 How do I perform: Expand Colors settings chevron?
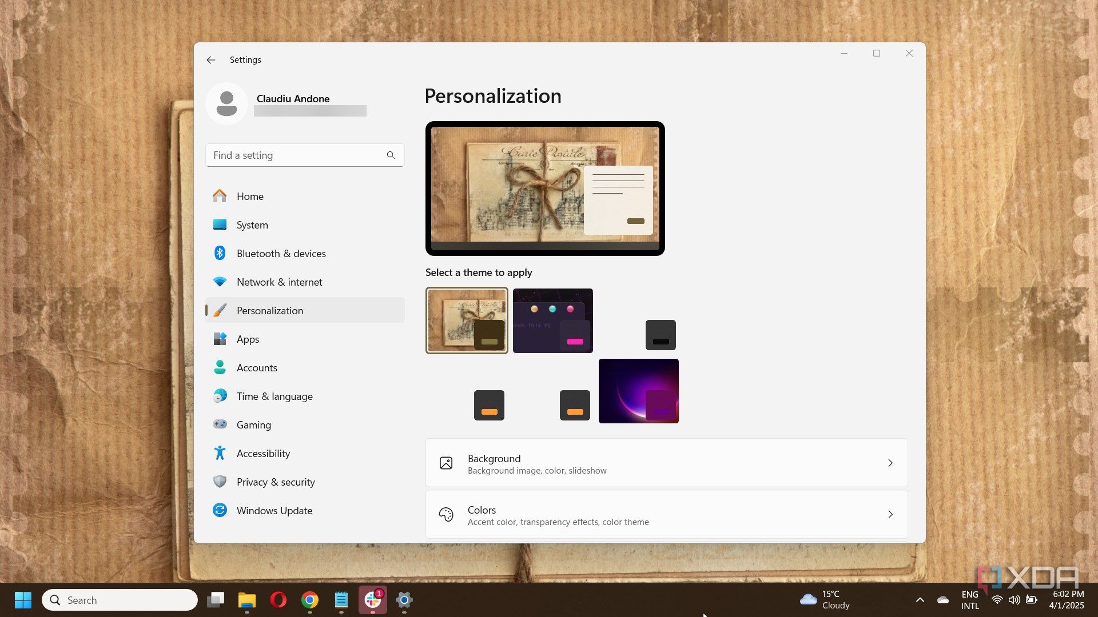coord(890,514)
